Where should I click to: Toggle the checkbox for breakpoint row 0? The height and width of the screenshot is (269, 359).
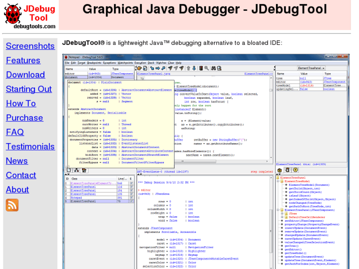point(131,184)
